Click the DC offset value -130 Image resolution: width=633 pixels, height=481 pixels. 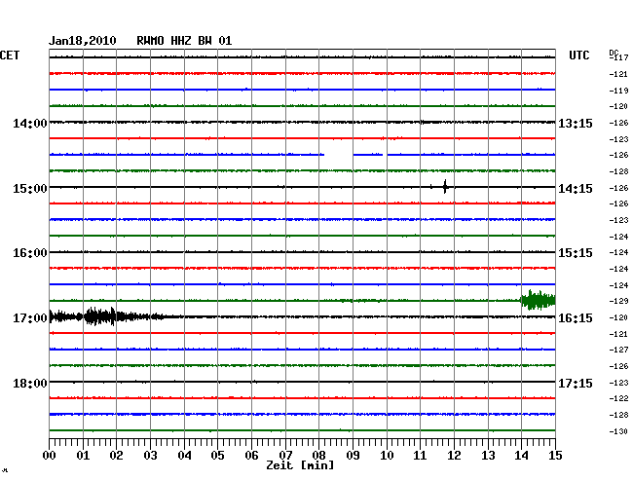pos(618,431)
